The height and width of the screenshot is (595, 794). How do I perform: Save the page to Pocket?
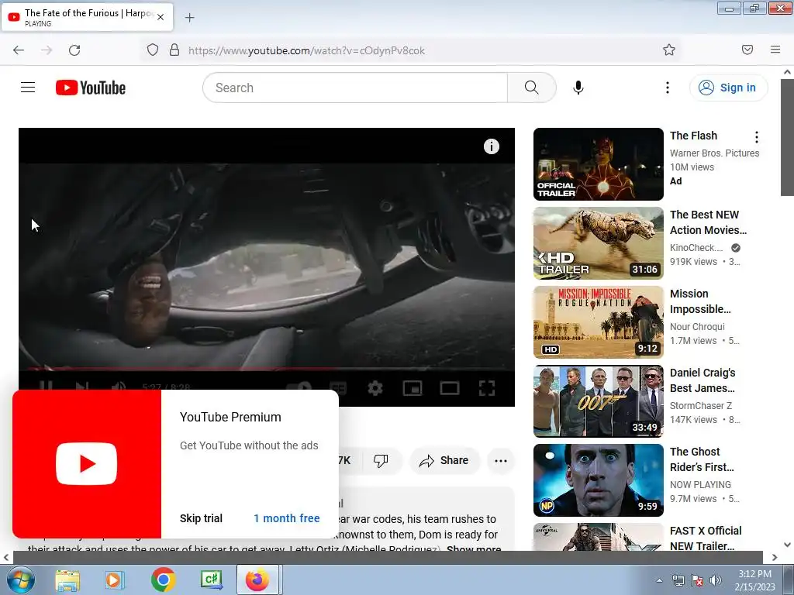tap(747, 50)
